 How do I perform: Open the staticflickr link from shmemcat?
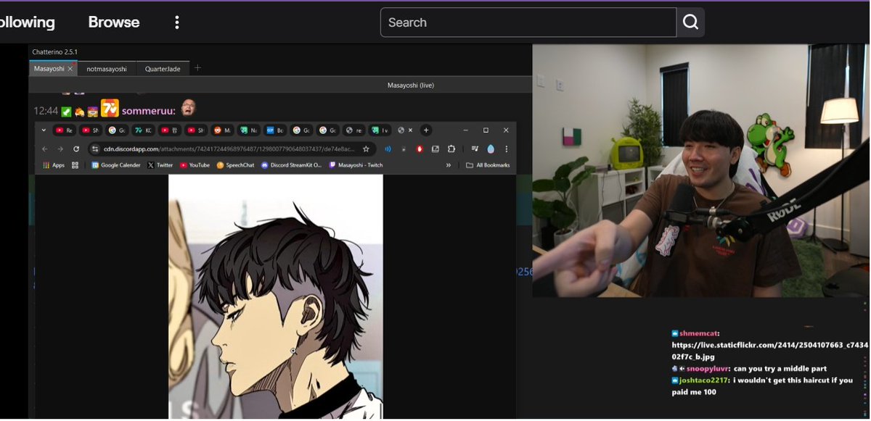point(769,351)
